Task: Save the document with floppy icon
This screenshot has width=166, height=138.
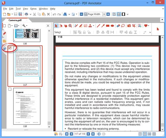Action: tap(15, 14)
